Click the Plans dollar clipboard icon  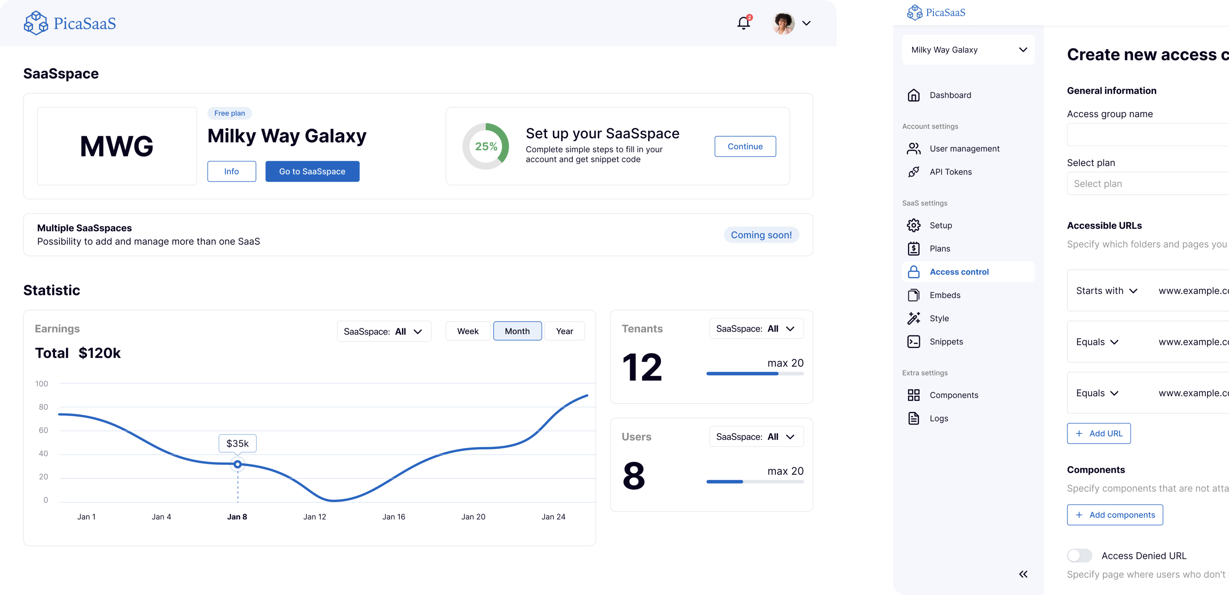pos(913,248)
